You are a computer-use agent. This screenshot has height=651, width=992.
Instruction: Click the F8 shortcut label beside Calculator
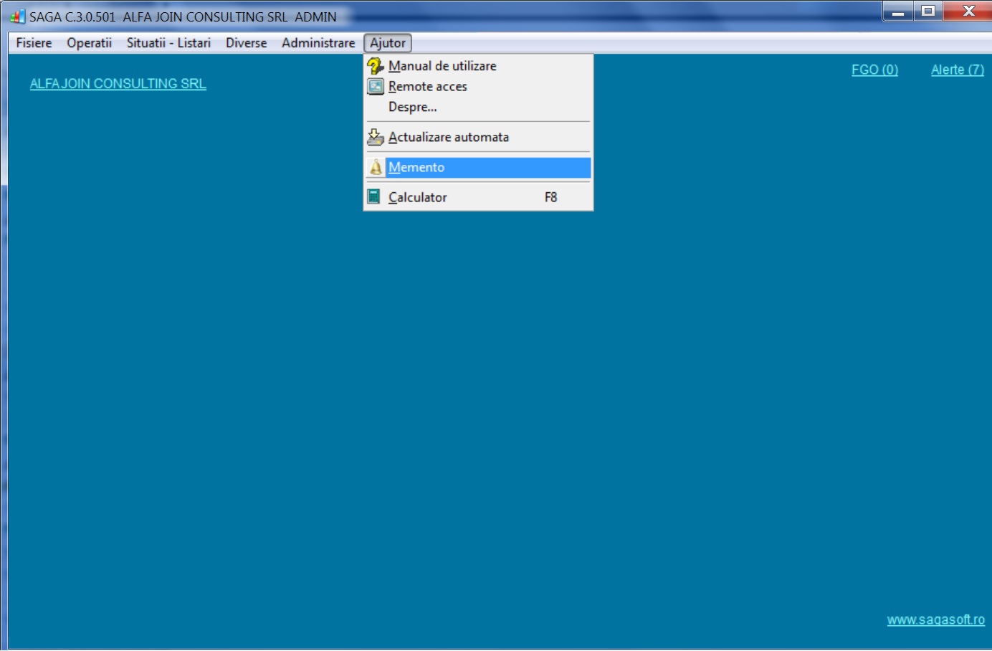[550, 197]
